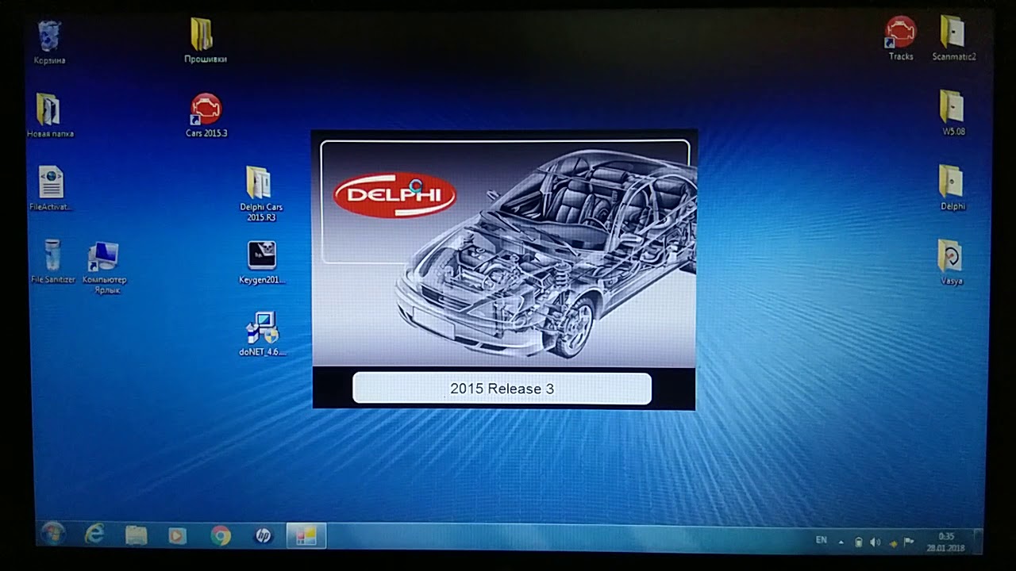This screenshot has height=571, width=1016.
Task: Open Windows Media Player from the taskbar
Action: pyautogui.click(x=178, y=536)
